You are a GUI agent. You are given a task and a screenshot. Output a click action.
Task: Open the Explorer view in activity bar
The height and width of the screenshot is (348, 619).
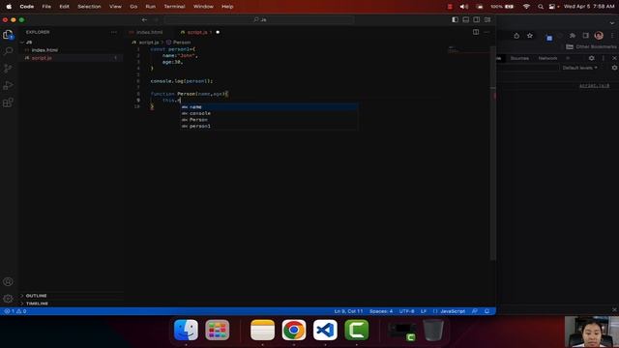[8, 35]
